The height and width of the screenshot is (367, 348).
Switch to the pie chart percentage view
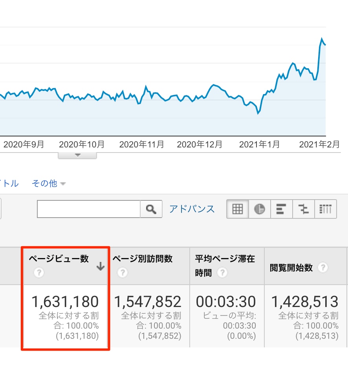tap(259, 209)
